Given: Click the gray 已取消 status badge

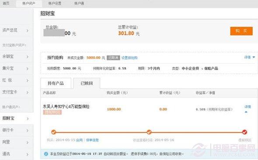Looking at the screenshot, I should click(x=113, y=58).
